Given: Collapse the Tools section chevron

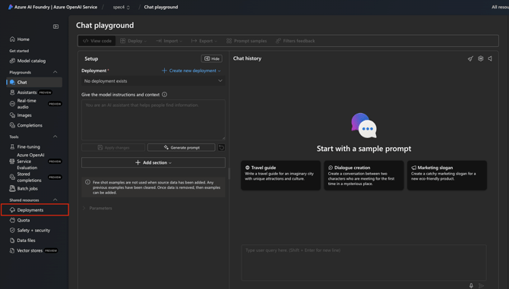Looking at the screenshot, I should click(x=55, y=137).
